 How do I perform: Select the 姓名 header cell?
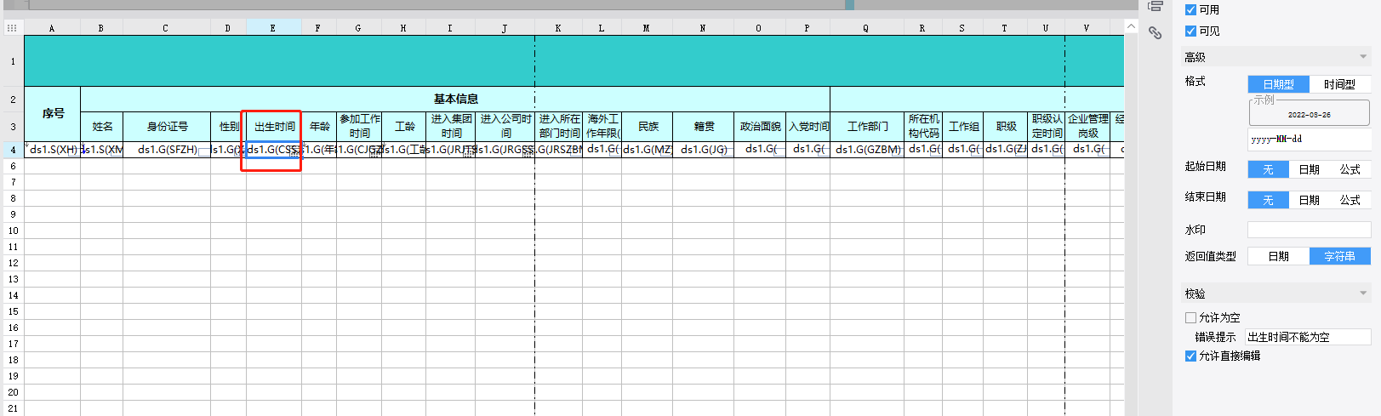(x=102, y=127)
